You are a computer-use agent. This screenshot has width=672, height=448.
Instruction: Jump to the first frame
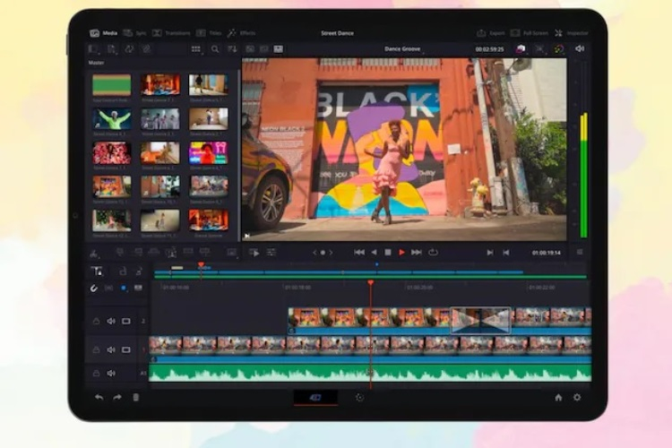pyautogui.click(x=359, y=253)
